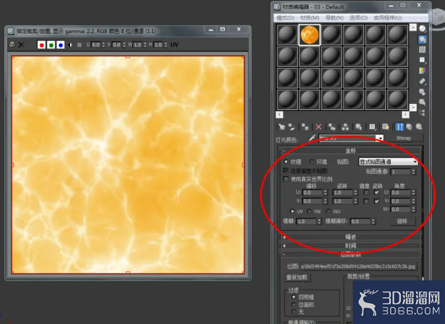Screen dimensions: 445x324
Task: Open the 选项(O) menu
Action: click(358, 18)
